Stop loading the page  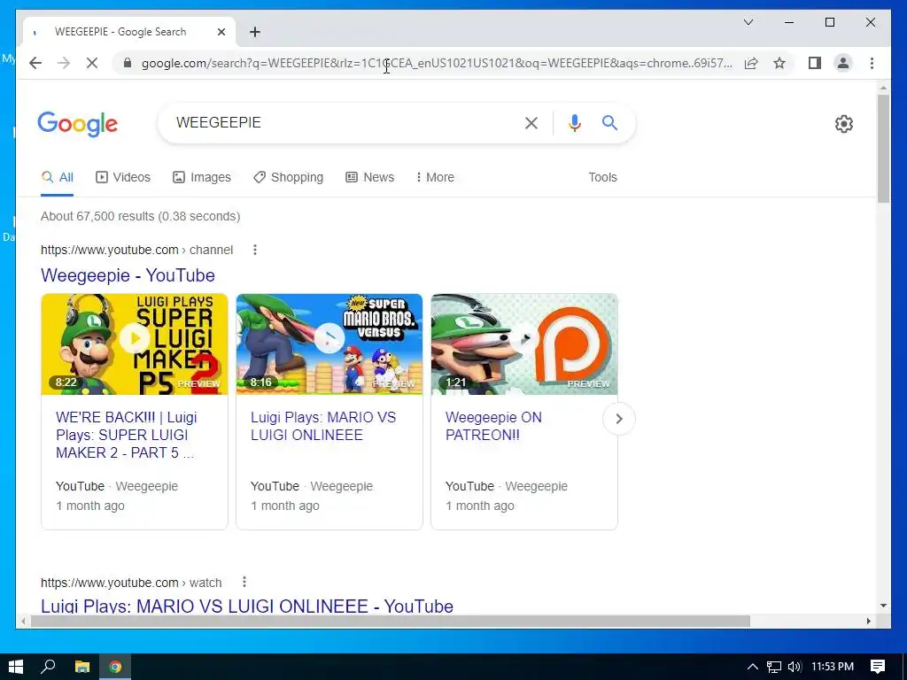92,63
